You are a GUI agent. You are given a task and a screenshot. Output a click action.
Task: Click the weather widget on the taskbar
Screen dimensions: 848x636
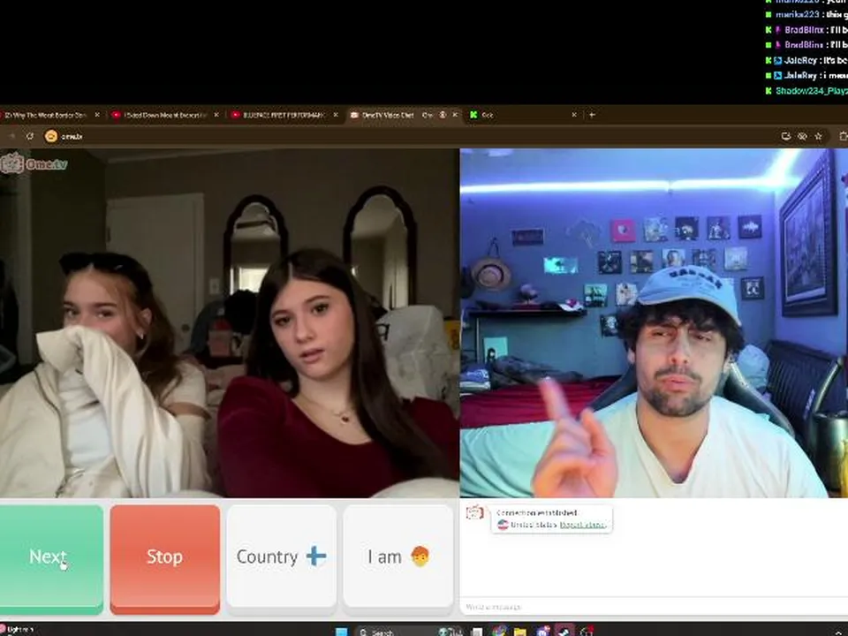tap(18, 630)
